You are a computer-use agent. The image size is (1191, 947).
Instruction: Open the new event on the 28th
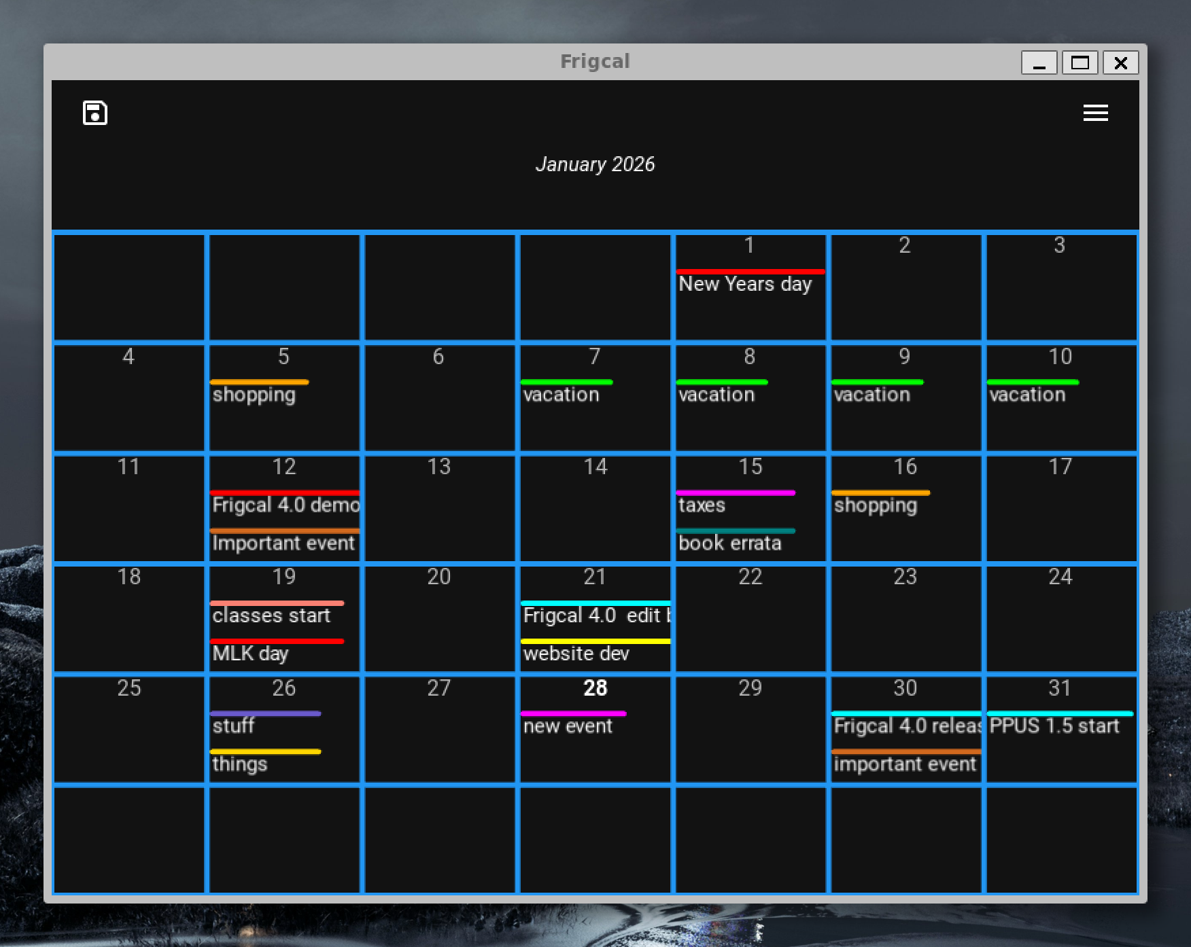[573, 726]
